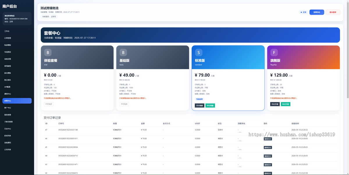
Task: Open 推广中心 in the sidebar
Action: (x=17, y=108)
